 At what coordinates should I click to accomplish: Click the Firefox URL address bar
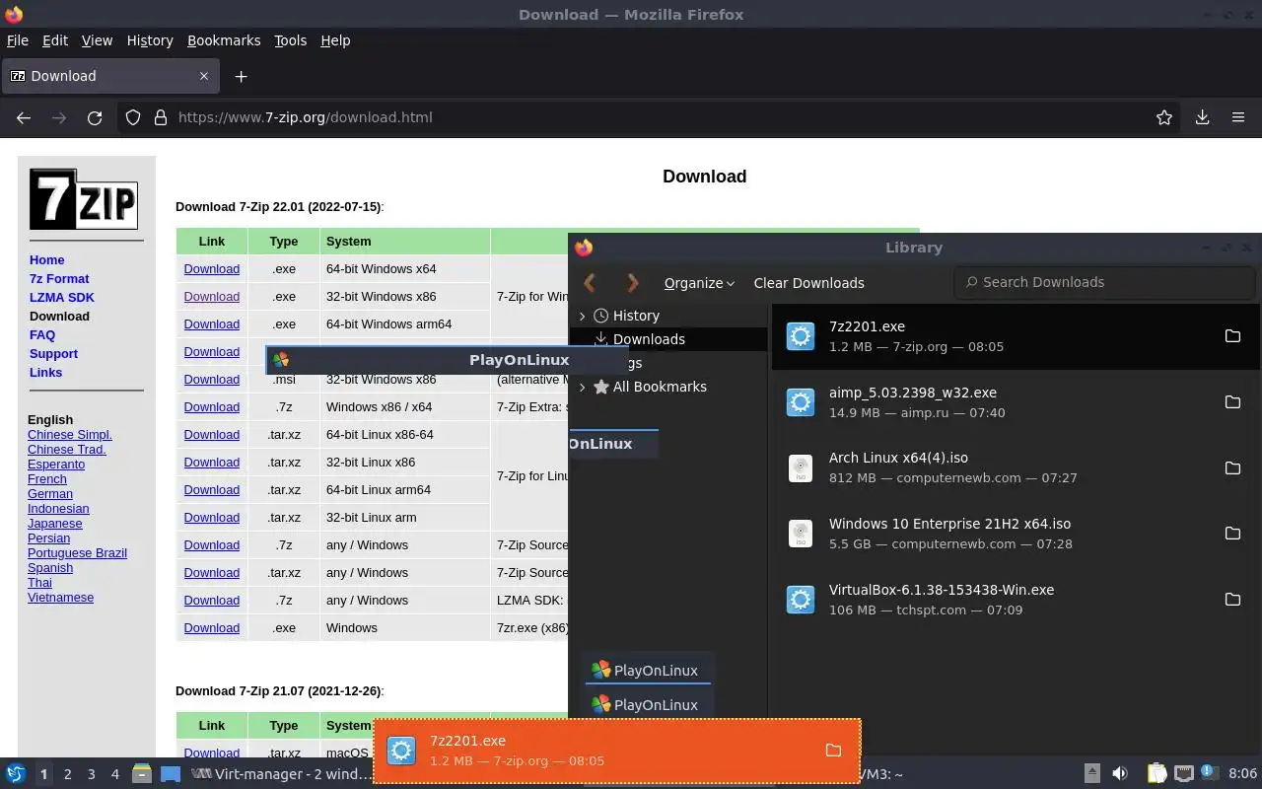pos(651,117)
